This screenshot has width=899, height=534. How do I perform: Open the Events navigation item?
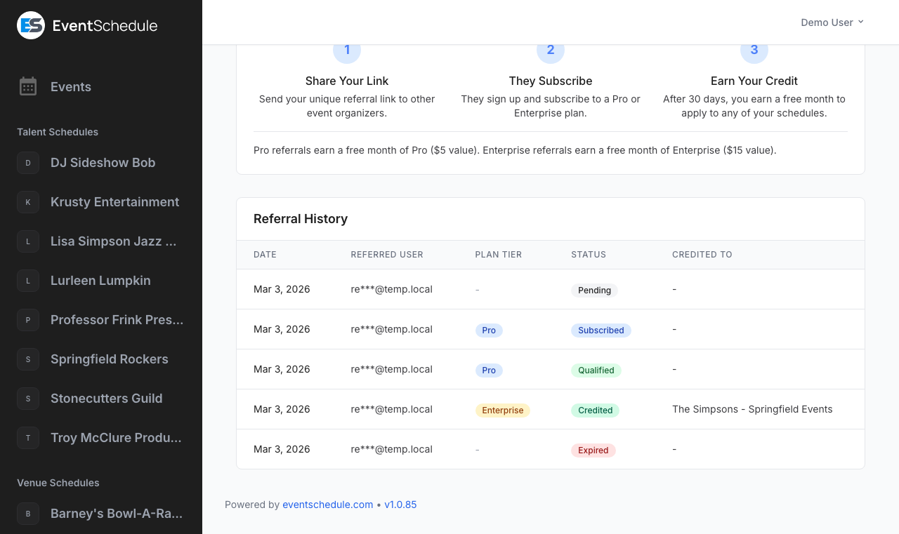coord(70,86)
